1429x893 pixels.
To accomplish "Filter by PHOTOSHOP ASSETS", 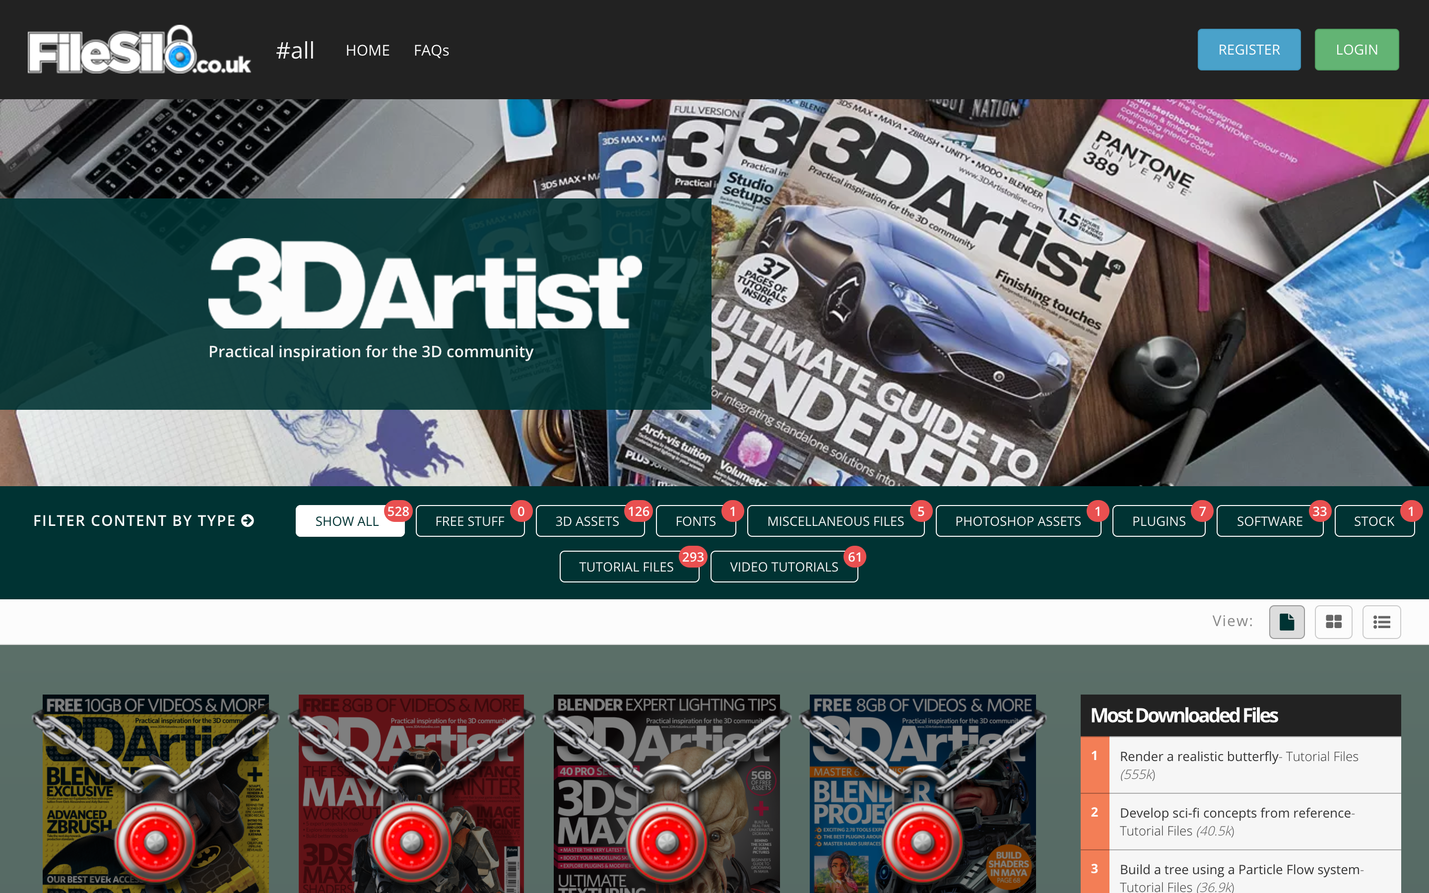I will pos(1018,521).
